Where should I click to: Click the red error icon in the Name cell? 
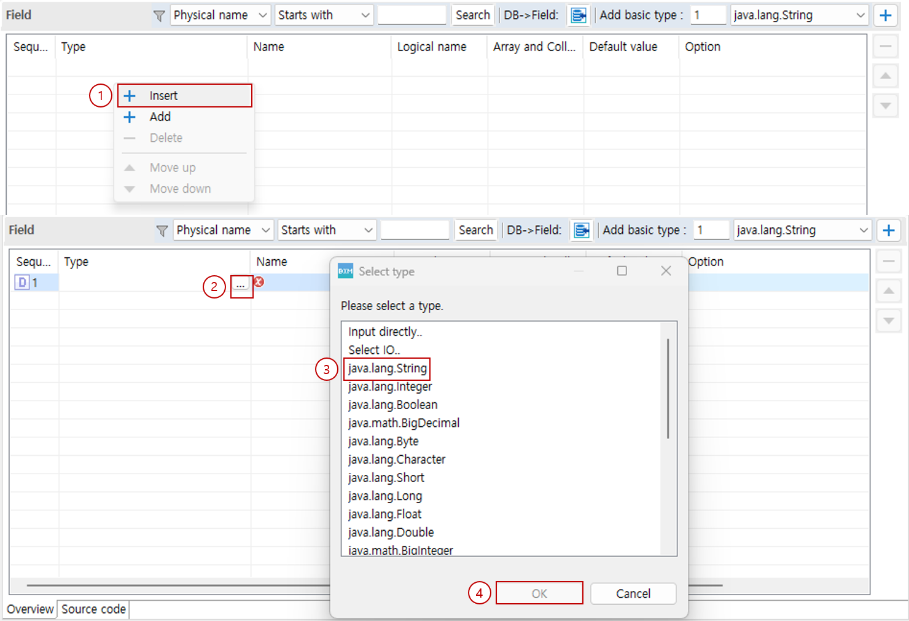click(259, 282)
